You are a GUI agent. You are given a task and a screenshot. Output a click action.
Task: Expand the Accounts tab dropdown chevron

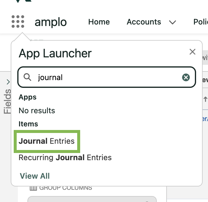[173, 22]
